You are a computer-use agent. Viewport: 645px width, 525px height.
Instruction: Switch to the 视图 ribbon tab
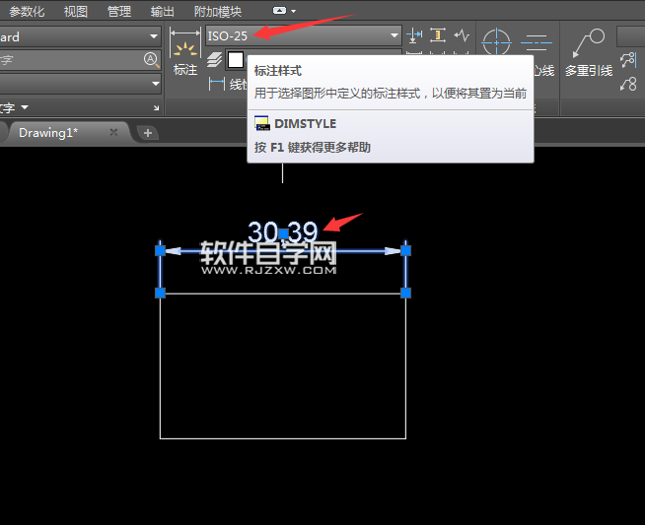(x=76, y=11)
